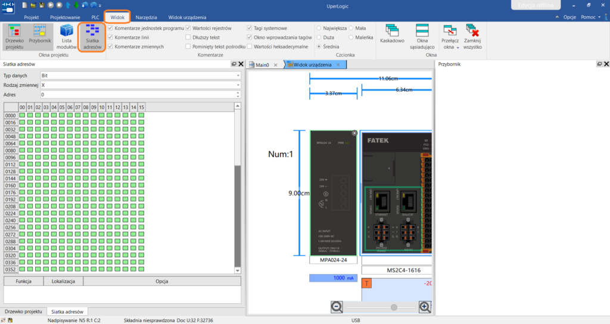Select the MPA024-24 power supply module image
The width and height of the screenshot is (610, 324).
[x=333, y=193]
